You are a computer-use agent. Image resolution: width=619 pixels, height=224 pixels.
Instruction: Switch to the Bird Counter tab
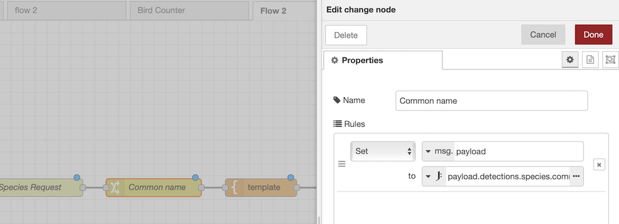[189, 11]
